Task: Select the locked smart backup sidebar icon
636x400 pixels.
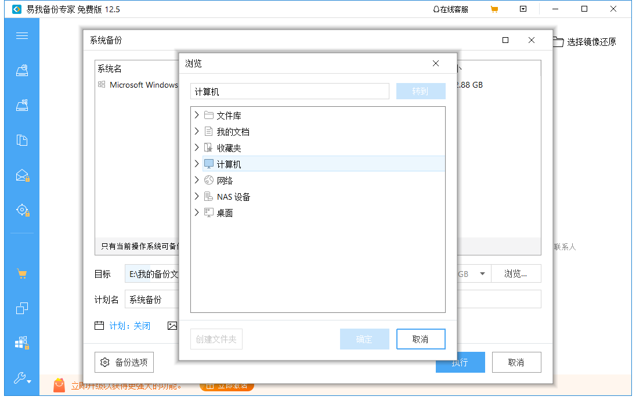Action: tap(22, 210)
